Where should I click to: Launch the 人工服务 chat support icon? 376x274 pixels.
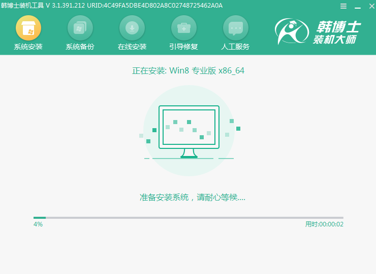pos(236,28)
